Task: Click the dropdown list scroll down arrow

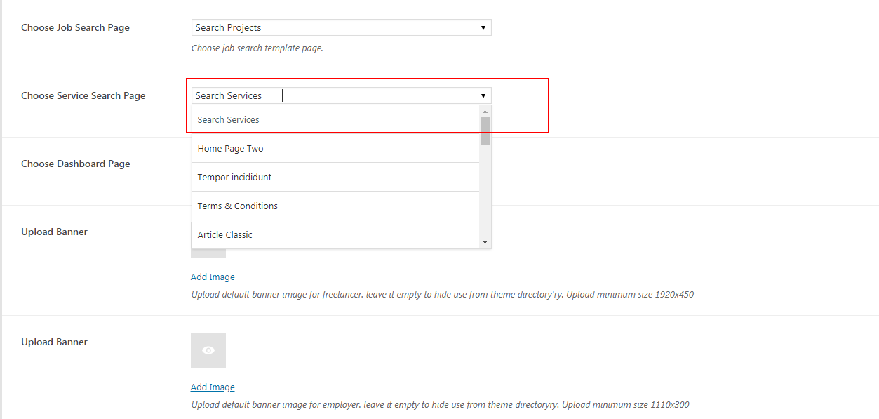Action: 485,242
